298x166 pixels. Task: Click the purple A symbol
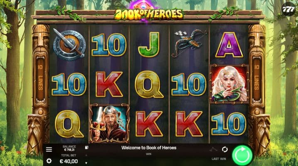click(229, 45)
